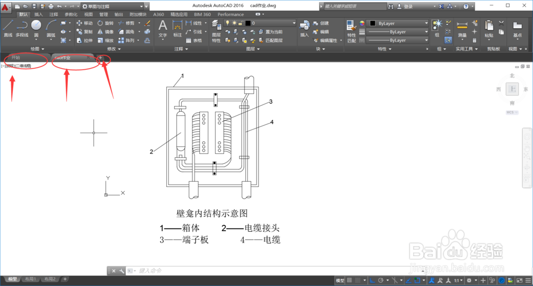Click the Dimension (标注) tool
The height and width of the screenshot is (286, 533).
177,29
